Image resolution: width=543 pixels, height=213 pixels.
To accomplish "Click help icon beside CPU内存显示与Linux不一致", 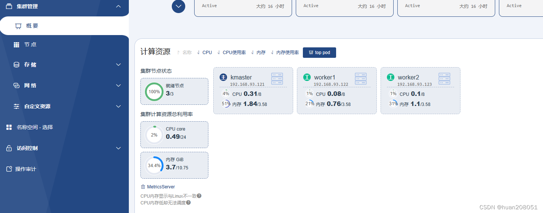I will pos(199,196).
